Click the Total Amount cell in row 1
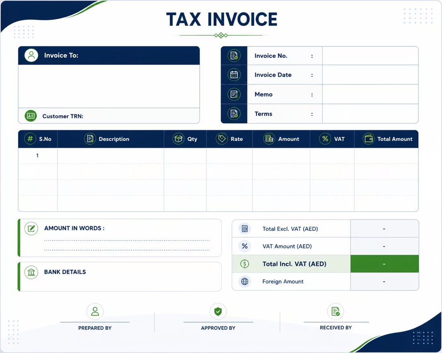 pyautogui.click(x=386, y=156)
